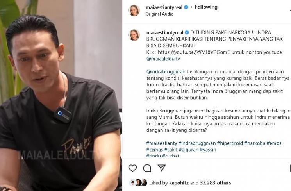Open the #hipertiroid hashtag

point(230,143)
